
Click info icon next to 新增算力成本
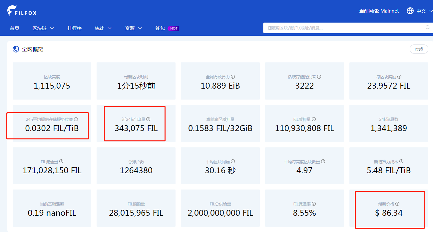coord(401,162)
